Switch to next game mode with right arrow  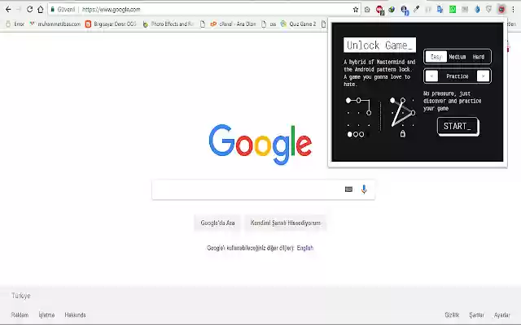(483, 76)
